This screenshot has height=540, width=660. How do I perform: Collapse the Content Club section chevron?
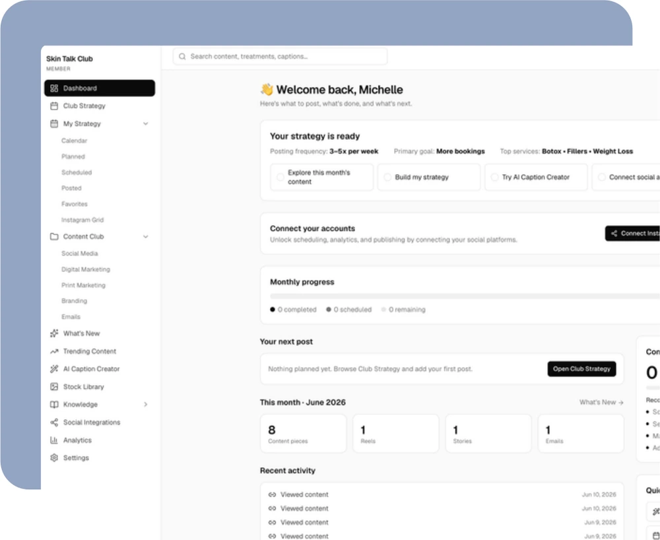pyautogui.click(x=146, y=236)
